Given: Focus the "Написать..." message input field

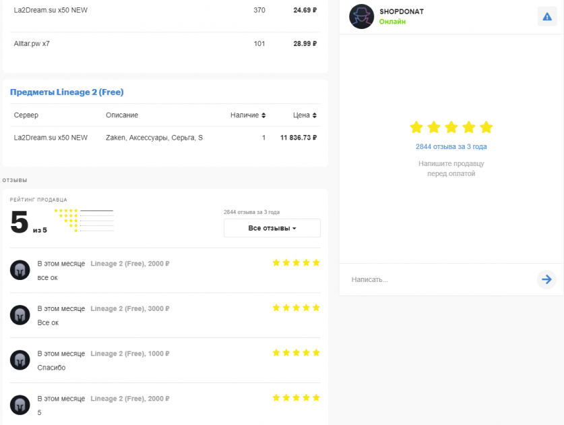Looking at the screenshot, I should click(x=438, y=279).
